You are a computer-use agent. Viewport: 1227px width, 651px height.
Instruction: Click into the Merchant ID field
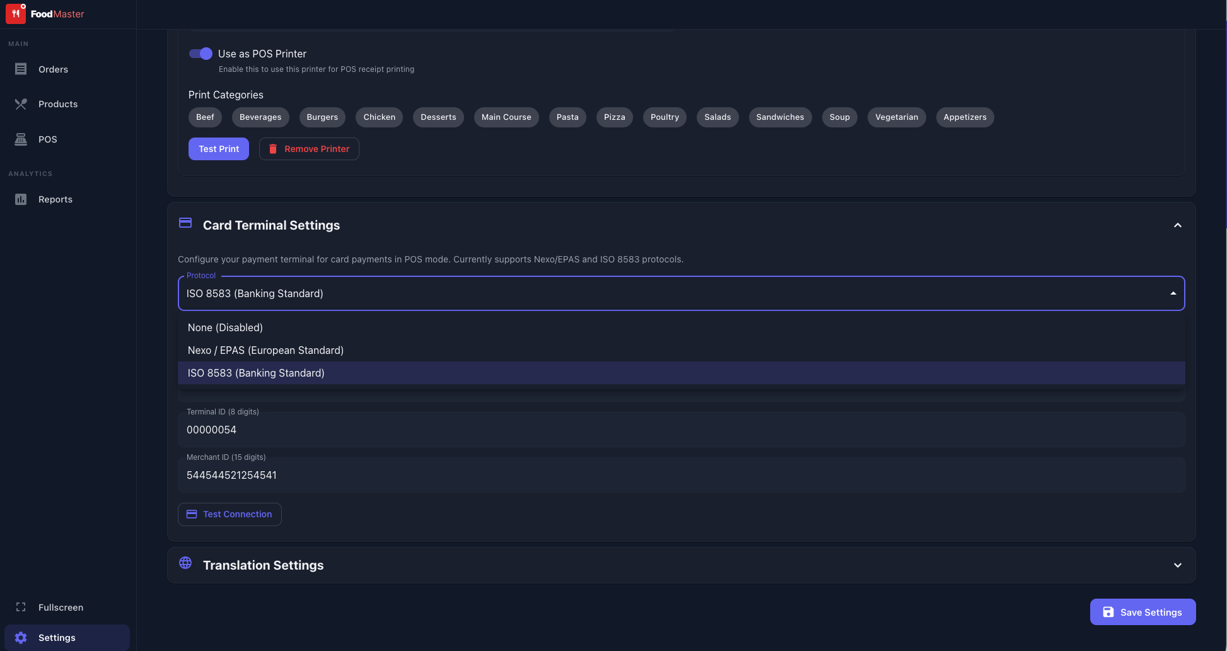[681, 475]
